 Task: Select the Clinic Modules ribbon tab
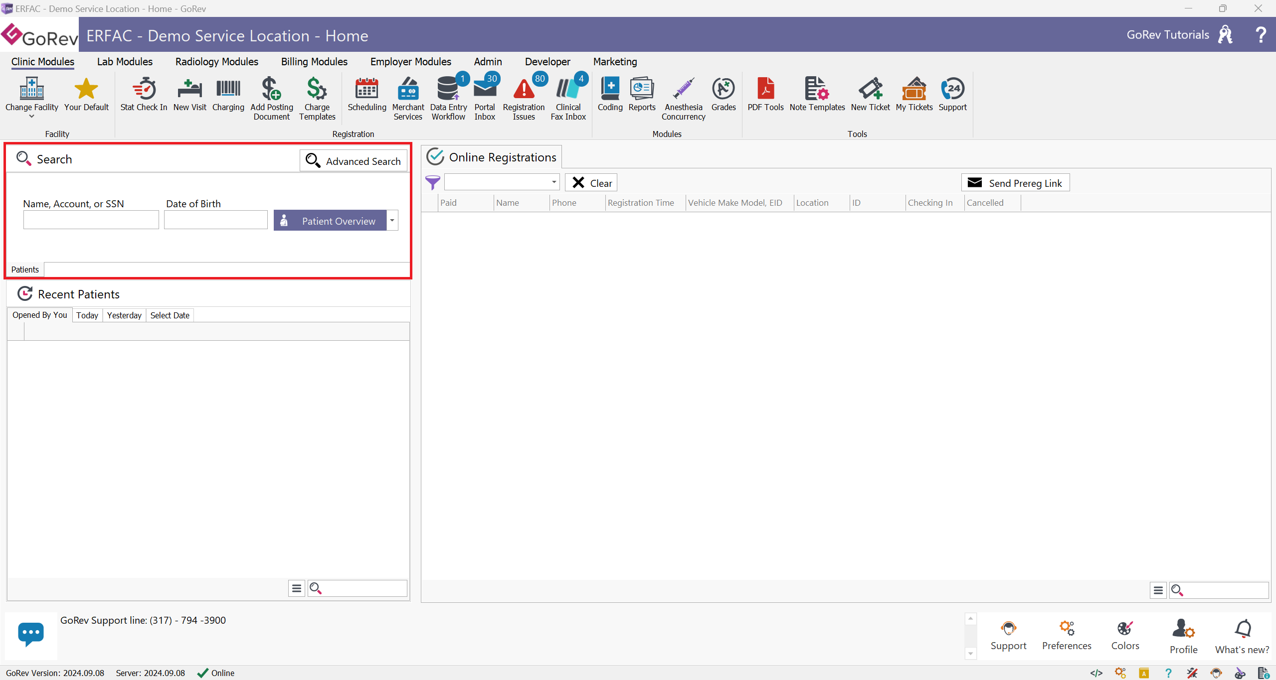coord(42,61)
